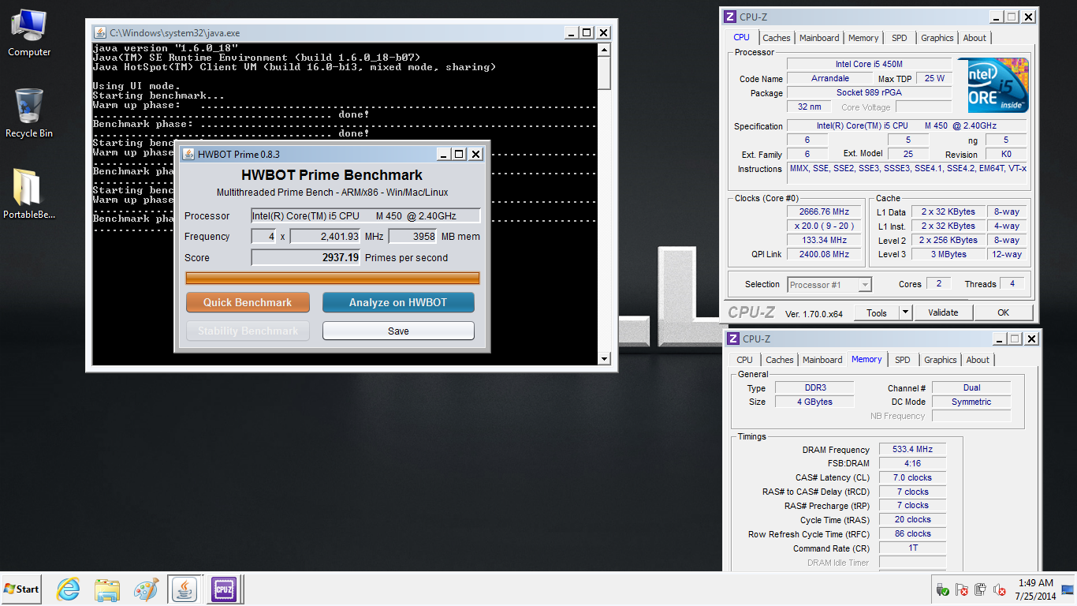
Task: Click the HWBOT Prime Java title icon
Action: [x=188, y=154]
